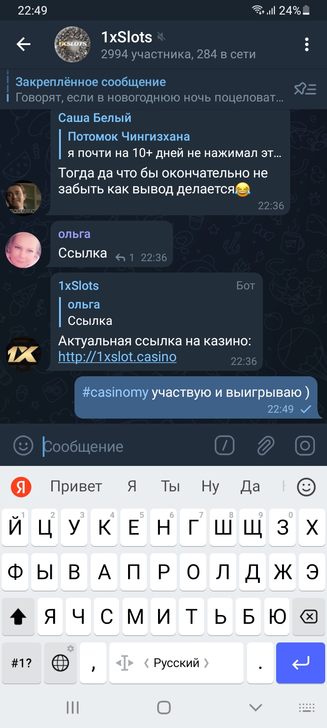Select the word suggestion Привет

(76, 486)
